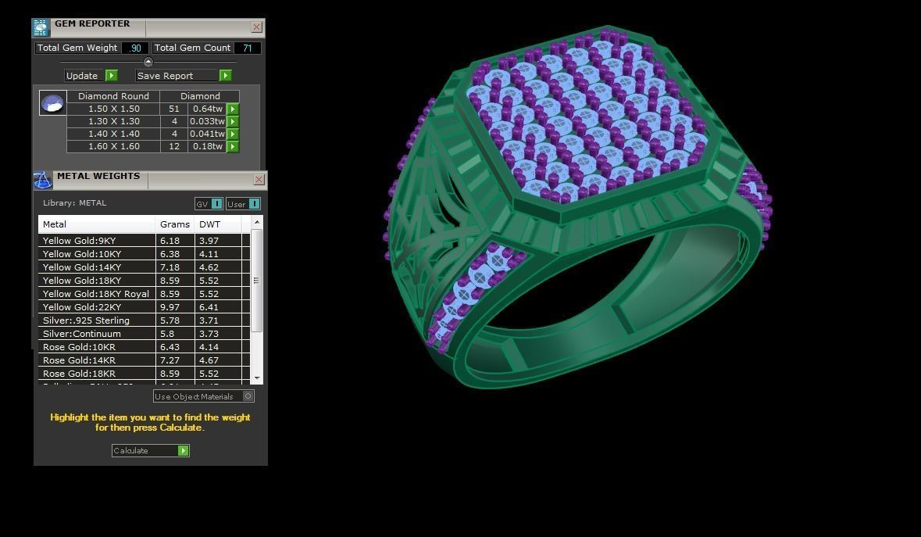Click green arrow in 1.30 X 1.30 row
Viewport: 921px width, 537px height.
[234, 122]
